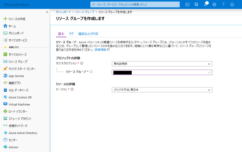Click the SQL データベース icon
This screenshot has height=152, width=242.
click(5, 90)
